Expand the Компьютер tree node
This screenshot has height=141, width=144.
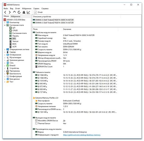[x=5, y=22]
